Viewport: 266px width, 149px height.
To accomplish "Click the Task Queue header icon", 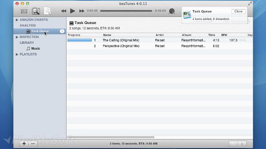I will tap(71, 23).
